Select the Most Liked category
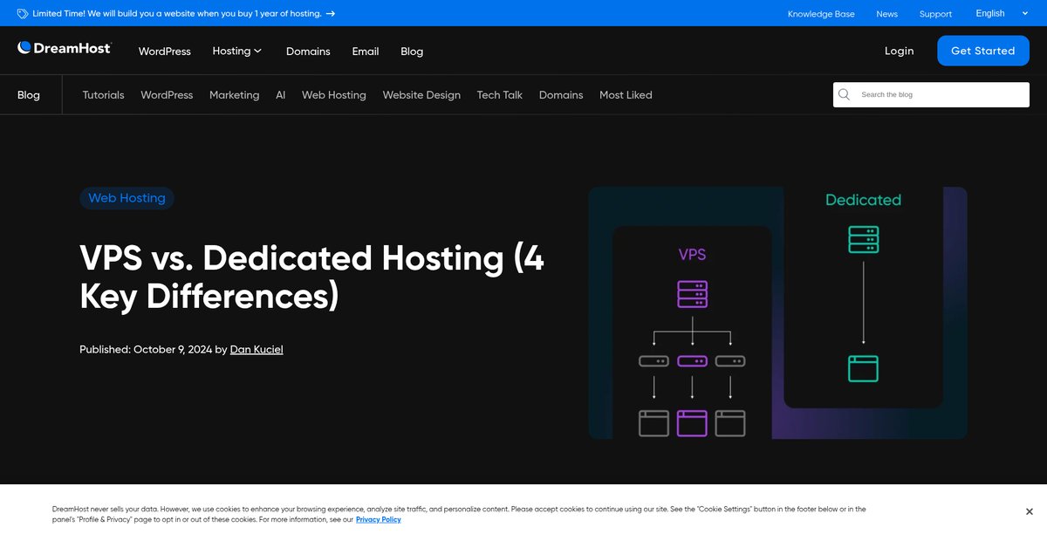 click(626, 95)
